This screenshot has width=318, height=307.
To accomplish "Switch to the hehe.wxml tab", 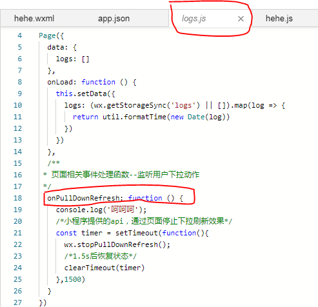I will coord(34,19).
